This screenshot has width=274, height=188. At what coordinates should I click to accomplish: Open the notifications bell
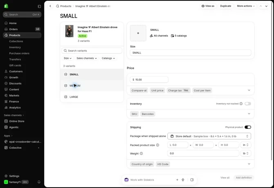39,182
